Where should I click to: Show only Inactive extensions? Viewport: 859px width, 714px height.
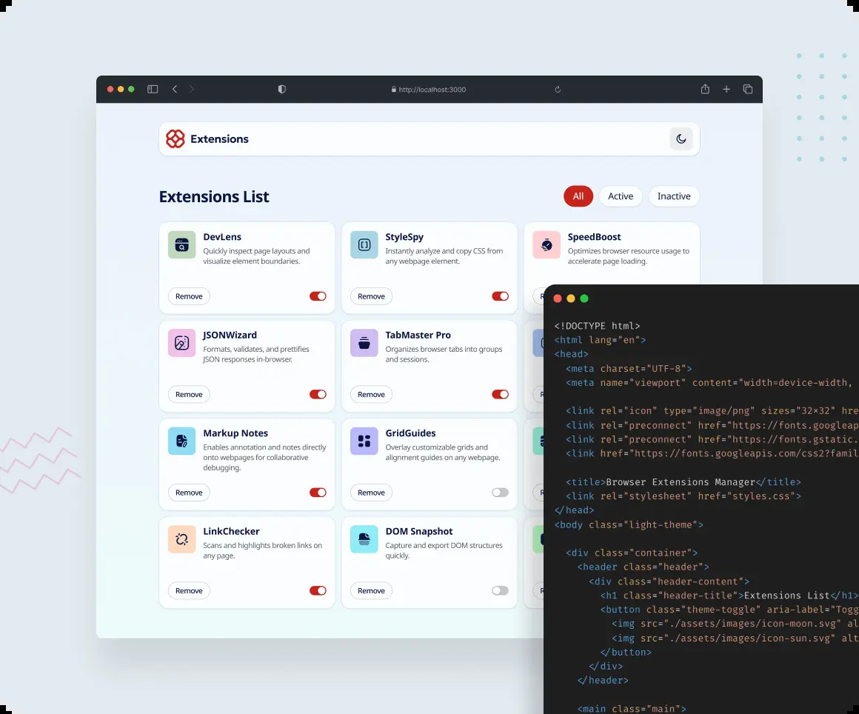point(674,196)
